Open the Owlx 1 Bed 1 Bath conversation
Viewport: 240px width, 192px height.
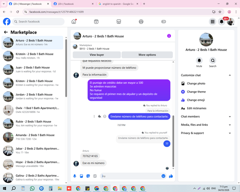(33, 110)
